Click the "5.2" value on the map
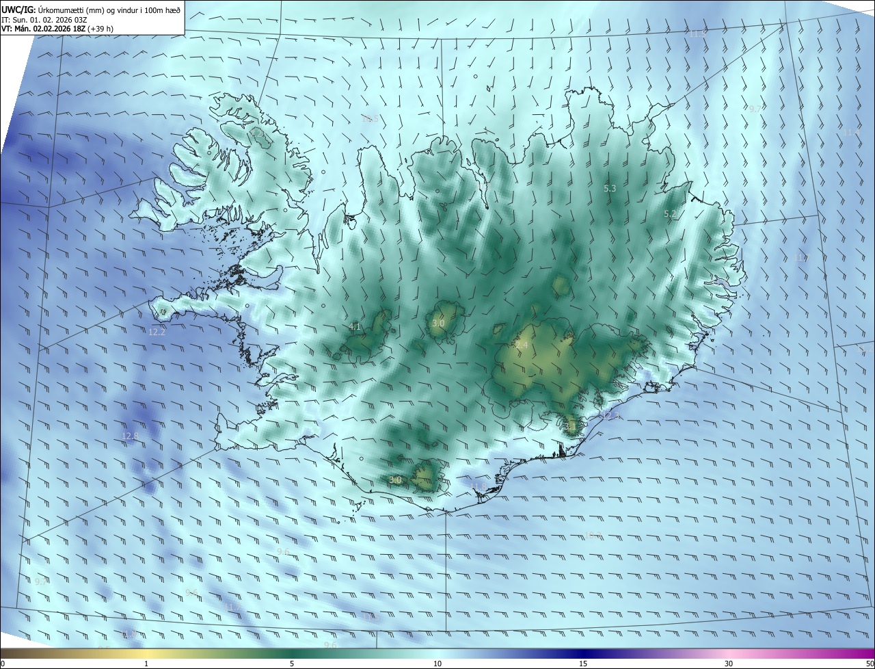 tap(670, 214)
